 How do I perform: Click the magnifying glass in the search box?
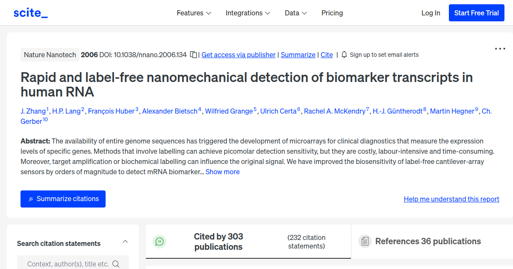(x=116, y=263)
